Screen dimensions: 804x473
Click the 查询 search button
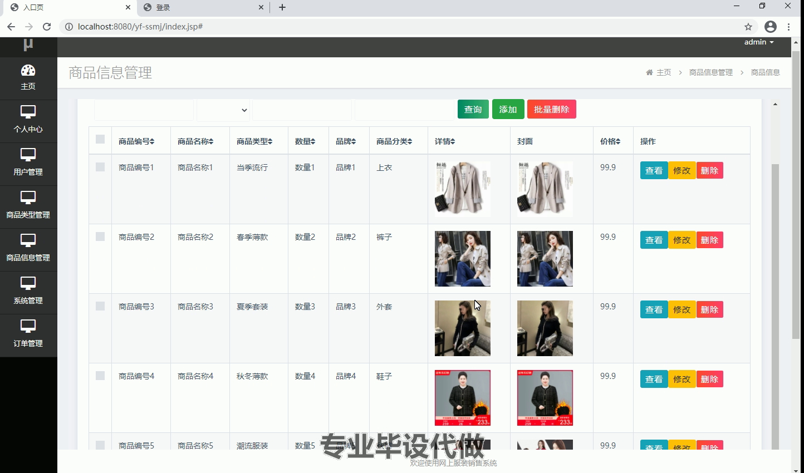tap(473, 110)
